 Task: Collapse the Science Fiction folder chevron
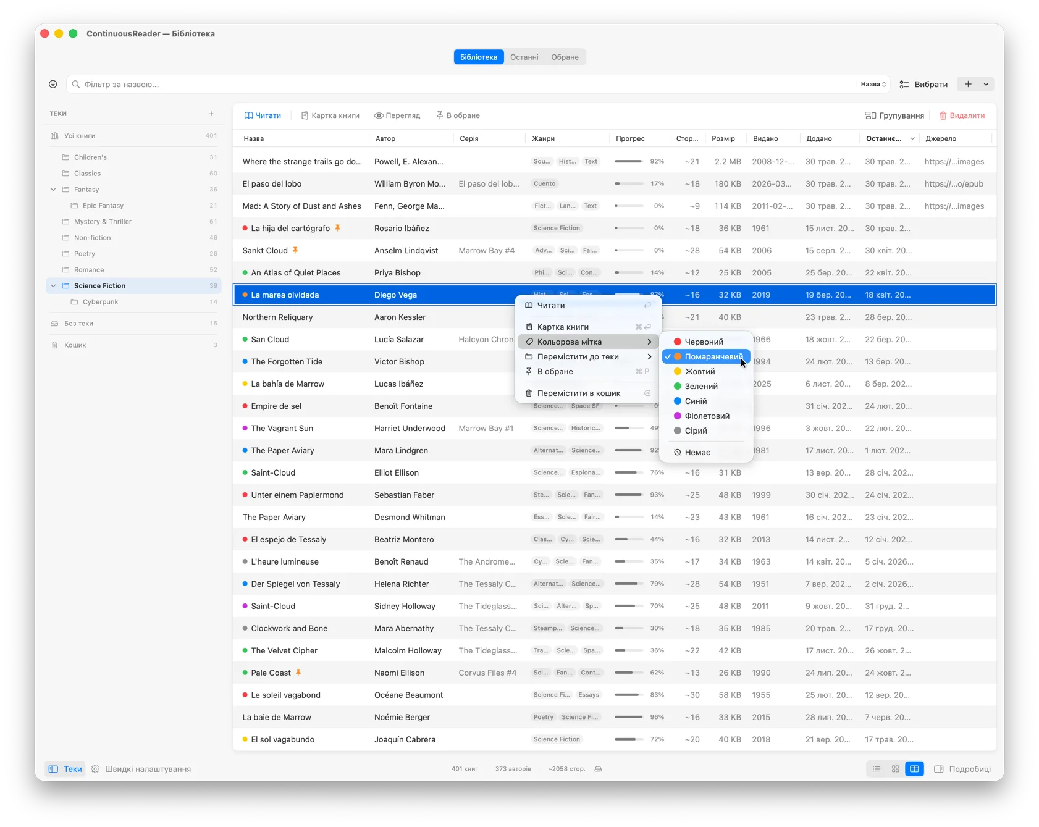tap(53, 286)
